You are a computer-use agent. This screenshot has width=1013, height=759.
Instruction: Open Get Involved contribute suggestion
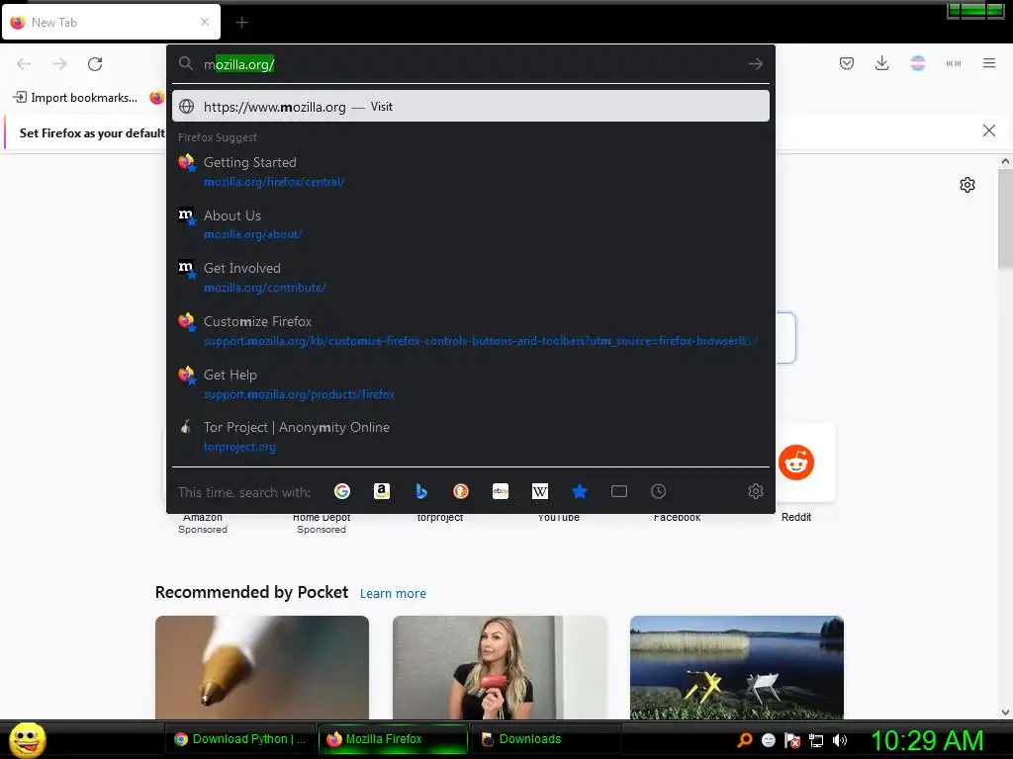pos(470,278)
